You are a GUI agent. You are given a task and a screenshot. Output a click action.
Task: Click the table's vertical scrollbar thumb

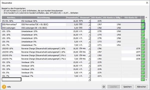coord(146,58)
